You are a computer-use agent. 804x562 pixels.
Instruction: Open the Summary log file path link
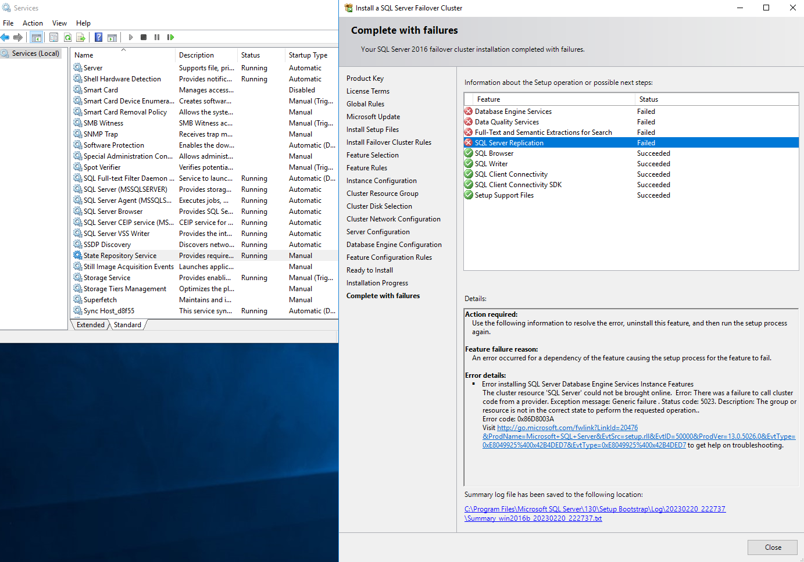tap(595, 514)
